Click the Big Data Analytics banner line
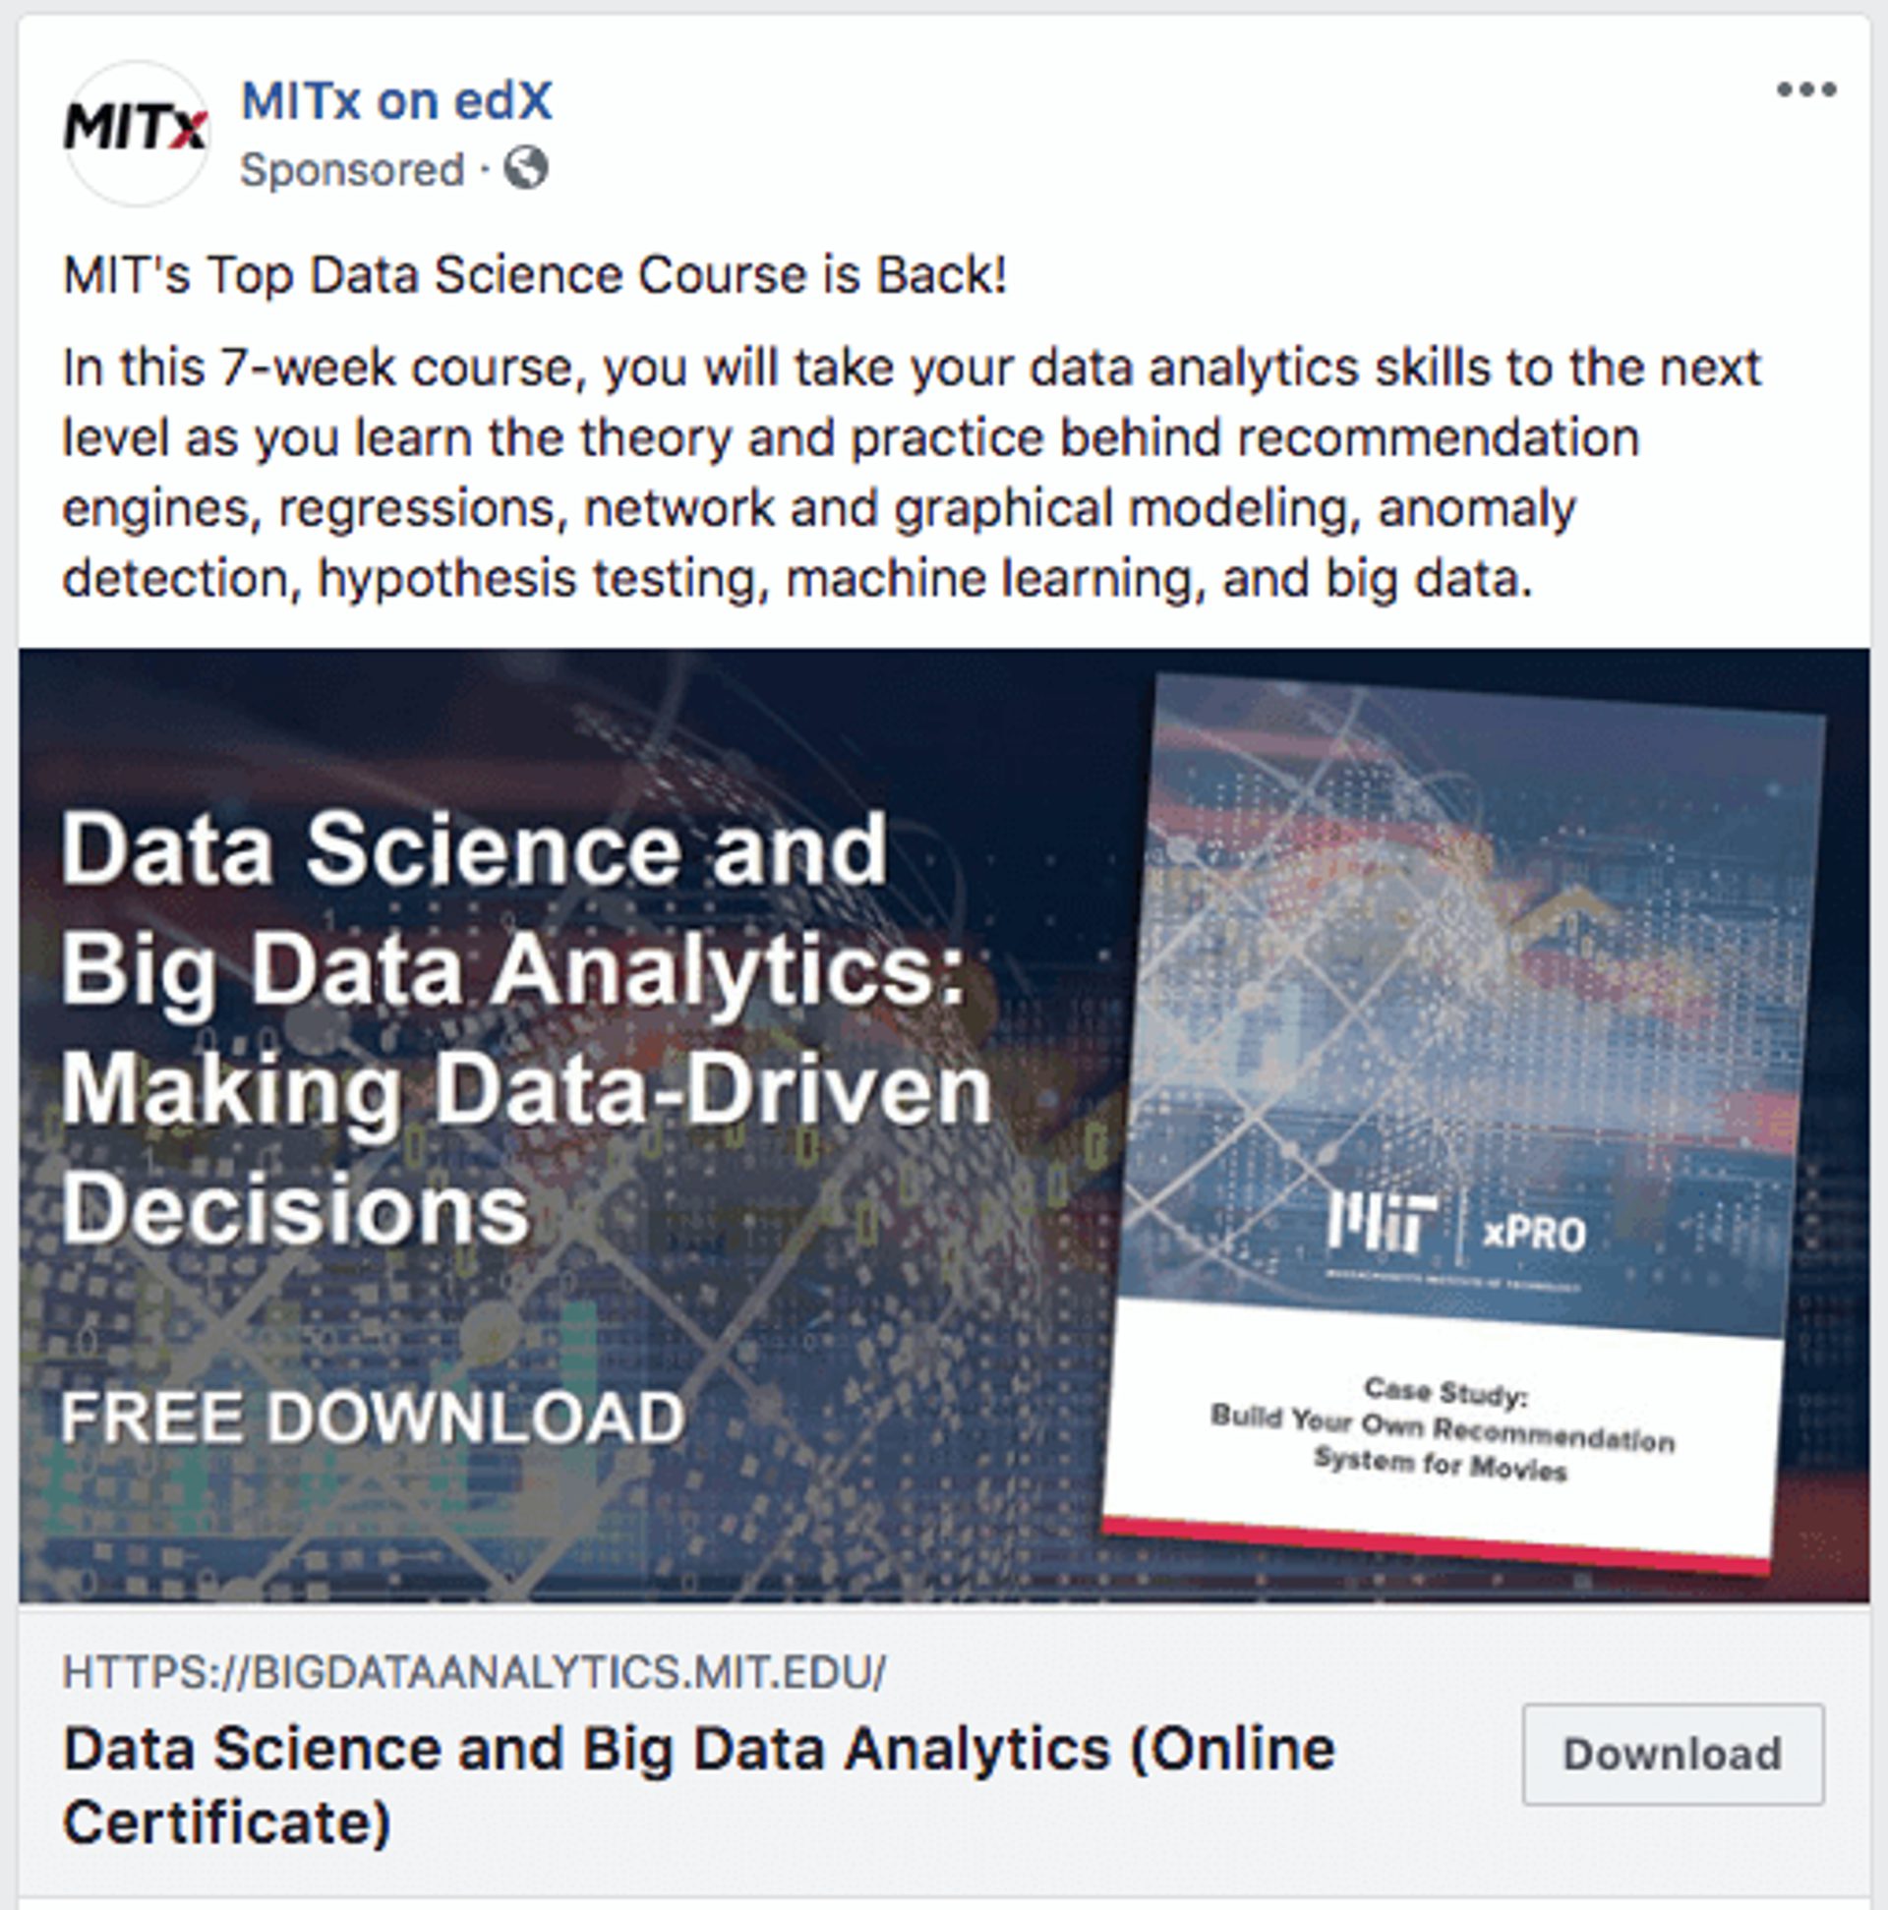1888x1910 pixels. tap(512, 970)
